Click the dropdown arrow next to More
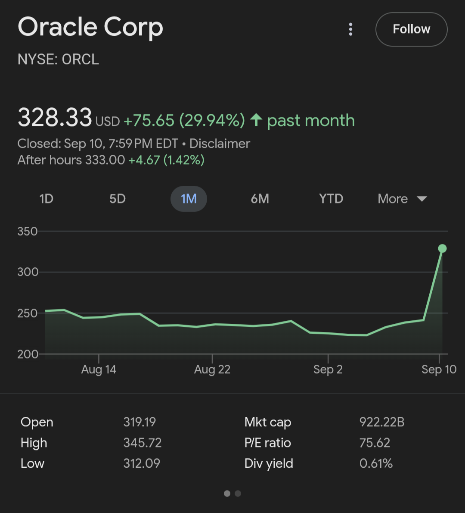 [422, 199]
